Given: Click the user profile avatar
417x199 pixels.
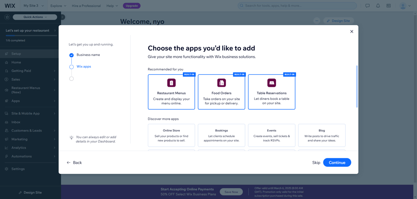Looking at the screenshot, I should pos(403,6).
